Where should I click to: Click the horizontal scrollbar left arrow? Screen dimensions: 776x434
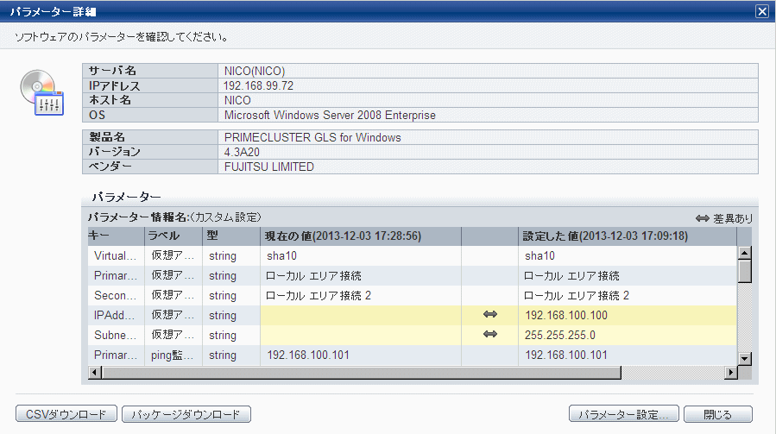coord(95,372)
